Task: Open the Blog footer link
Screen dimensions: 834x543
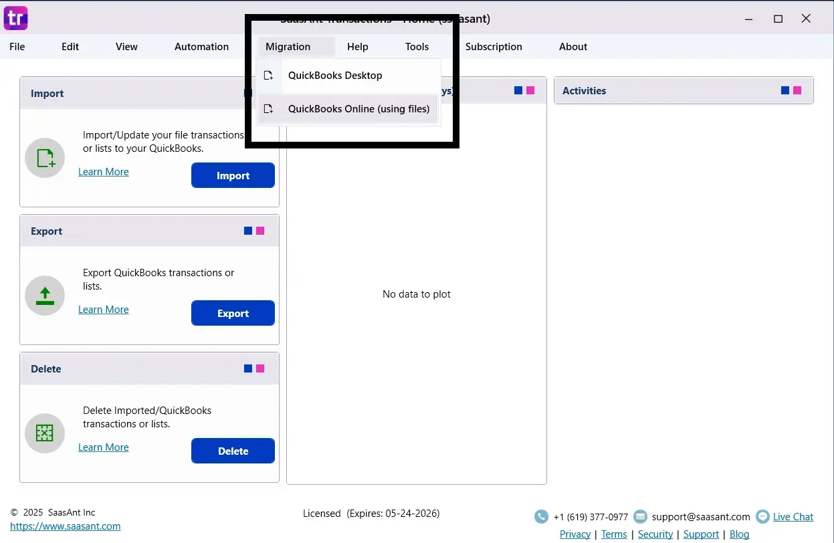Action: point(740,534)
